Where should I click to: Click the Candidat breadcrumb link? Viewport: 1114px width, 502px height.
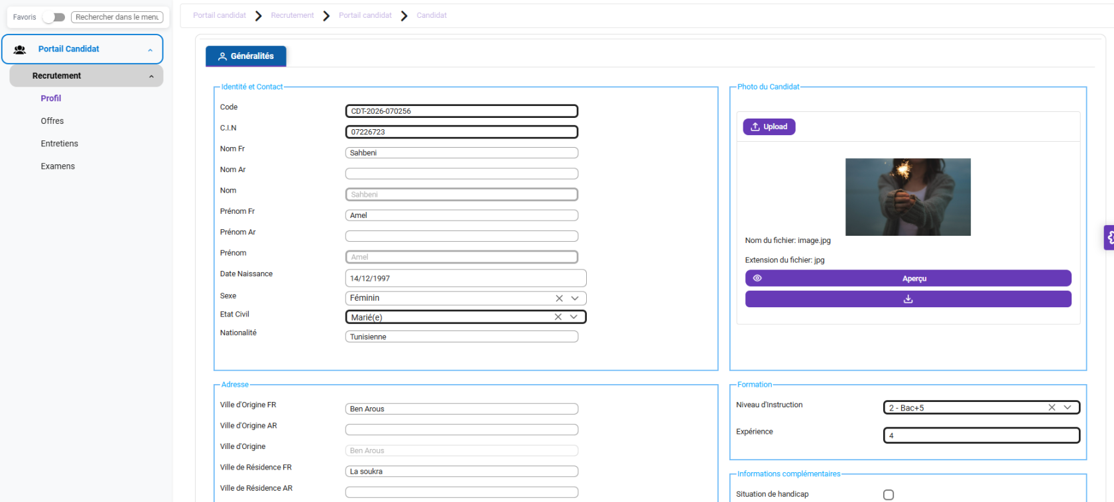coord(432,15)
